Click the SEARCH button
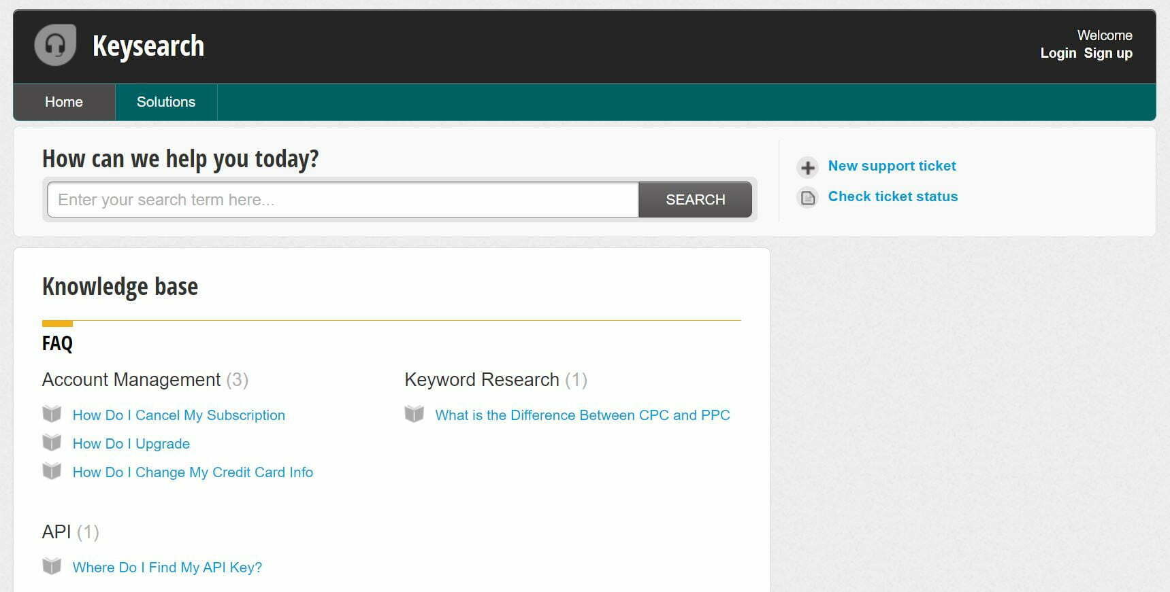This screenshot has height=592, width=1170. (x=695, y=200)
